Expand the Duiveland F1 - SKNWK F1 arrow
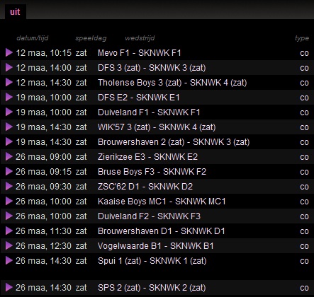This screenshot has width=314, height=297. point(9,112)
